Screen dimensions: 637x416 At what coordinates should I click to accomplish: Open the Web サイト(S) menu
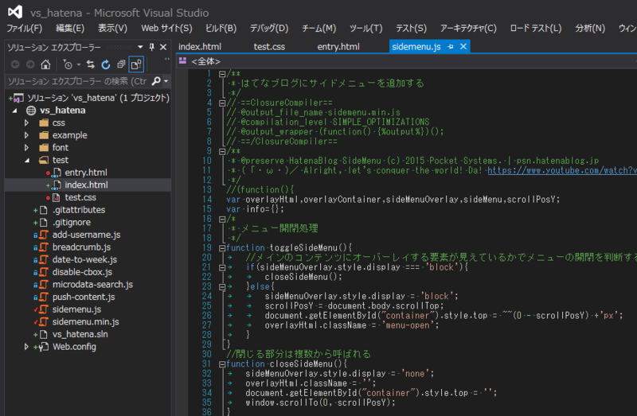pos(166,28)
